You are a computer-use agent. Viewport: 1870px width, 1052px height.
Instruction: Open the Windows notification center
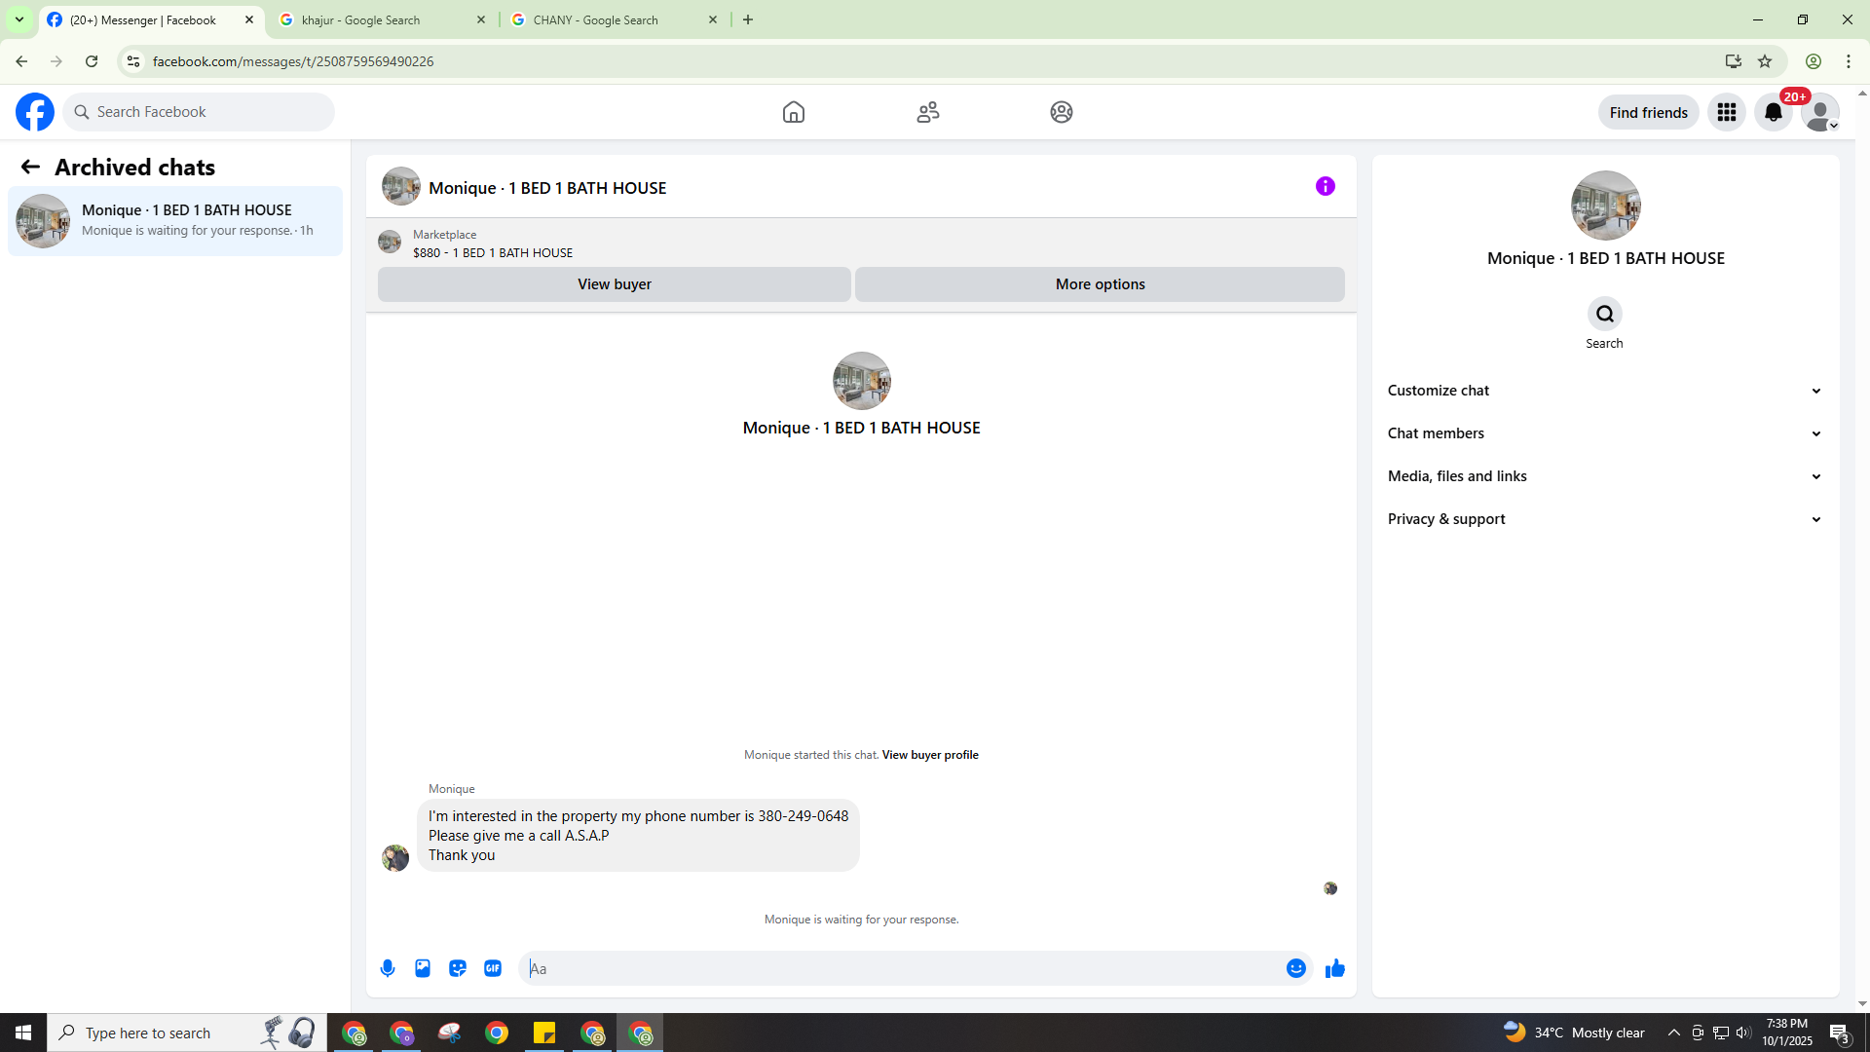(1839, 1033)
